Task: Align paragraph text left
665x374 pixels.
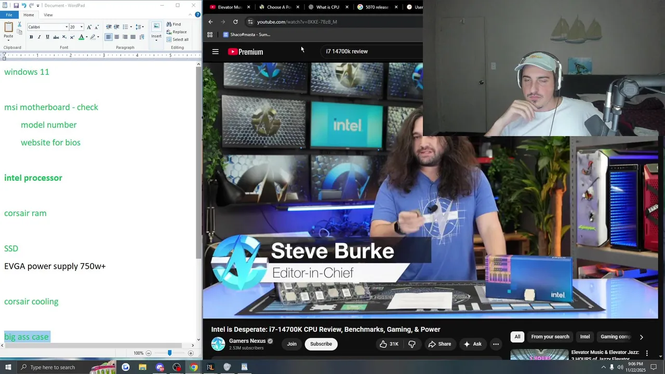Action: pyautogui.click(x=109, y=37)
